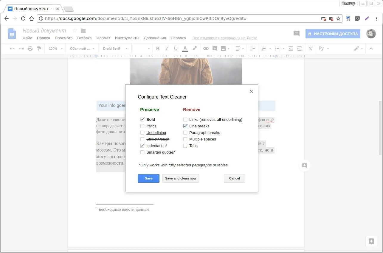Open the editing mode pencil dropdown
The width and height of the screenshot is (383, 253).
[359, 49]
